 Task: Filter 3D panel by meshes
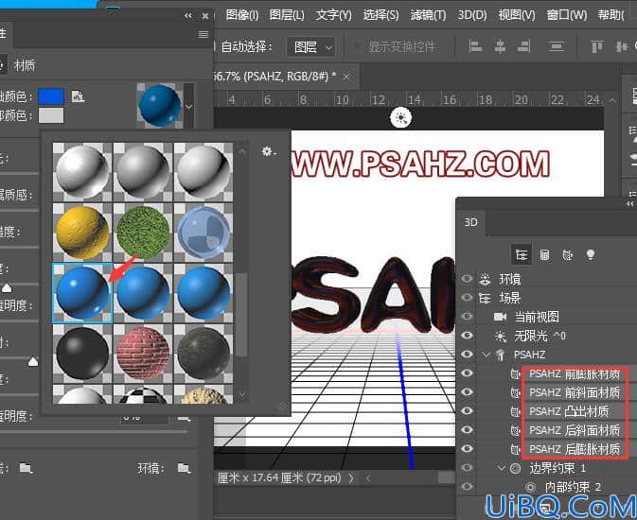coord(545,255)
